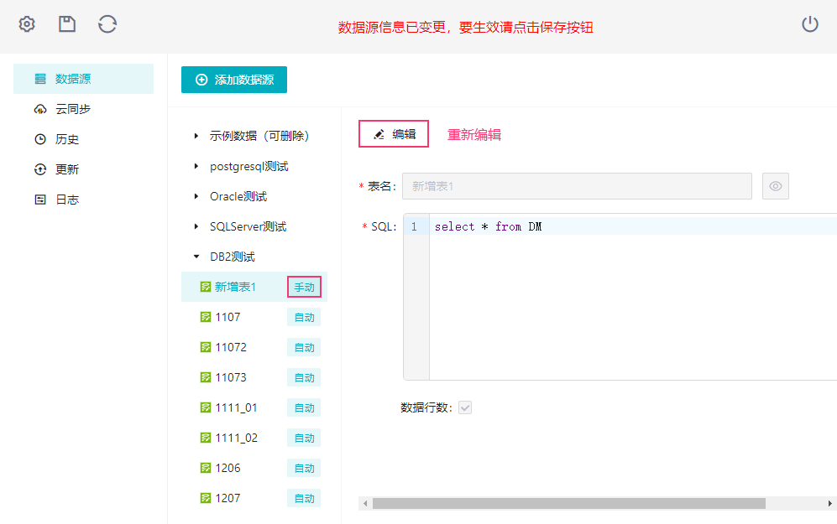
Task: Expand the 示例数据（可删除） node
Action: (196, 136)
